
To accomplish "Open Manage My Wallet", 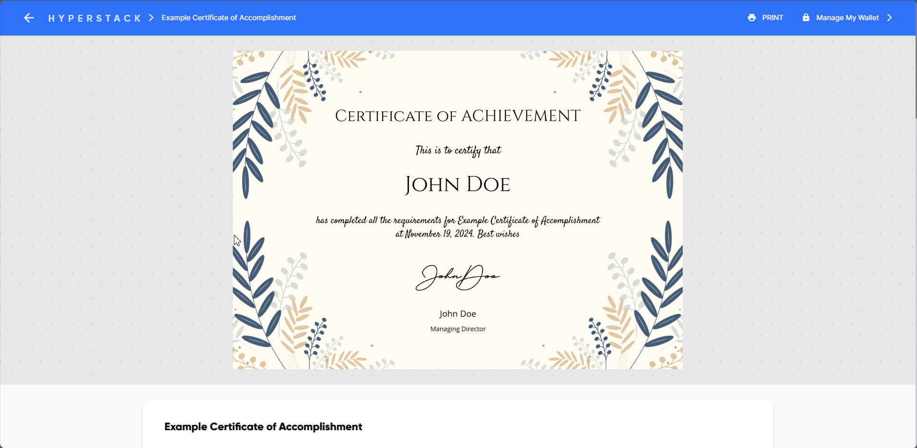I will pyautogui.click(x=847, y=18).
